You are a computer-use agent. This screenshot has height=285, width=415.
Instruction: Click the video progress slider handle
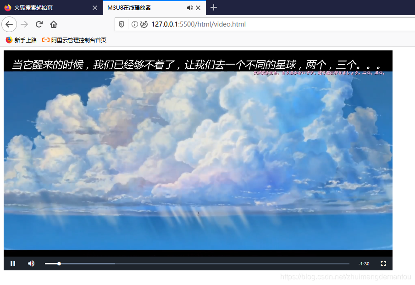(x=59, y=263)
